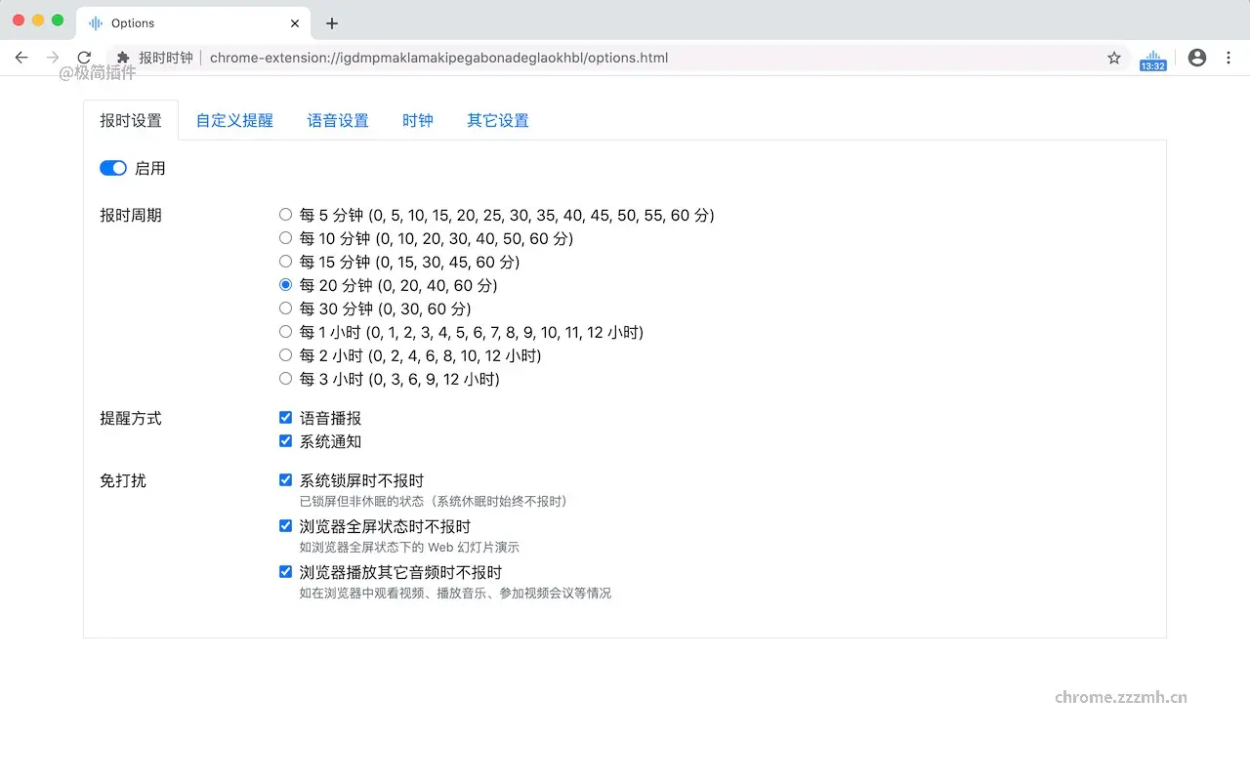Click the extension clock icon showing 13:32
This screenshot has width=1250, height=781.
(1152, 58)
